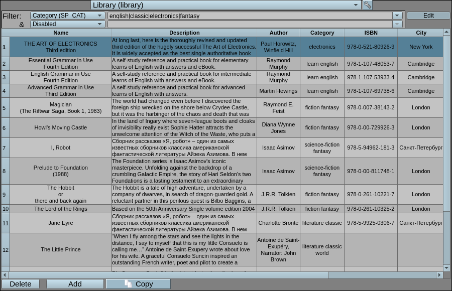Select The Little Prince name cell
Viewport: 452px width, 291px height.
click(x=61, y=249)
